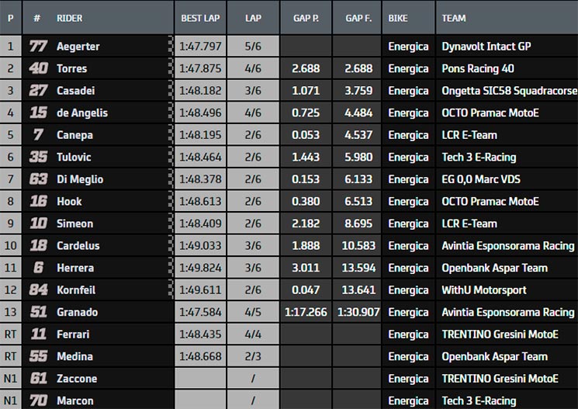The width and height of the screenshot is (578, 409).
Task: Select Granado's best lap 1:47.584 cell
Action: (200, 312)
